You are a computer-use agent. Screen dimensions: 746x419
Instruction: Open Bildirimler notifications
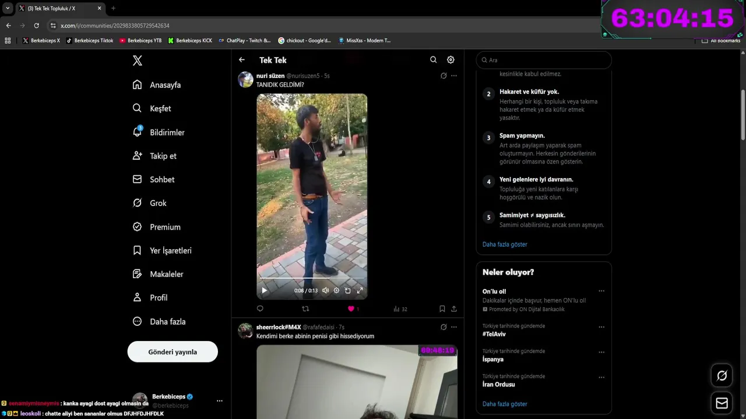pos(159,132)
